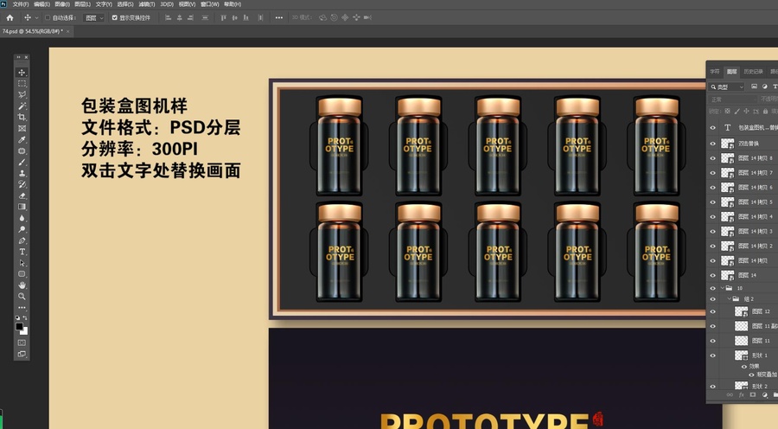Select the Rectangle shape tool
778x429 pixels.
[x=22, y=274]
